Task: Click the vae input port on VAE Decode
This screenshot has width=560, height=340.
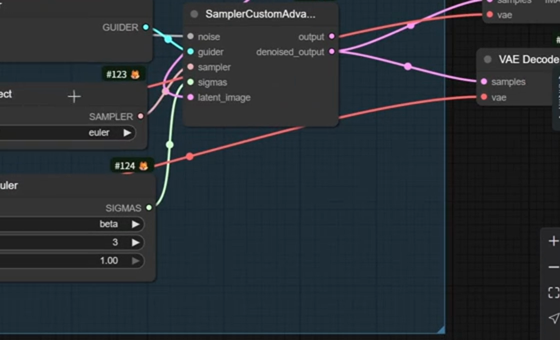Action: 484,97
